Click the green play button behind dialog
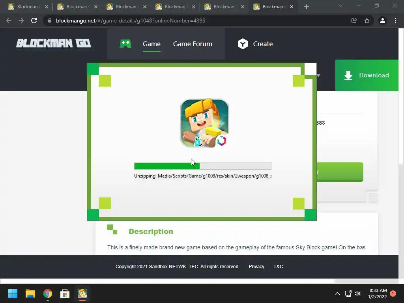Screen dimensions: 404x303 point(340,172)
